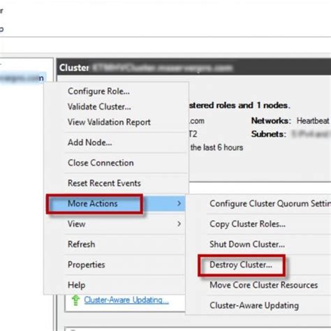331x331 pixels.
Task: Select Move Core Cluster Resources
Action: [264, 285]
